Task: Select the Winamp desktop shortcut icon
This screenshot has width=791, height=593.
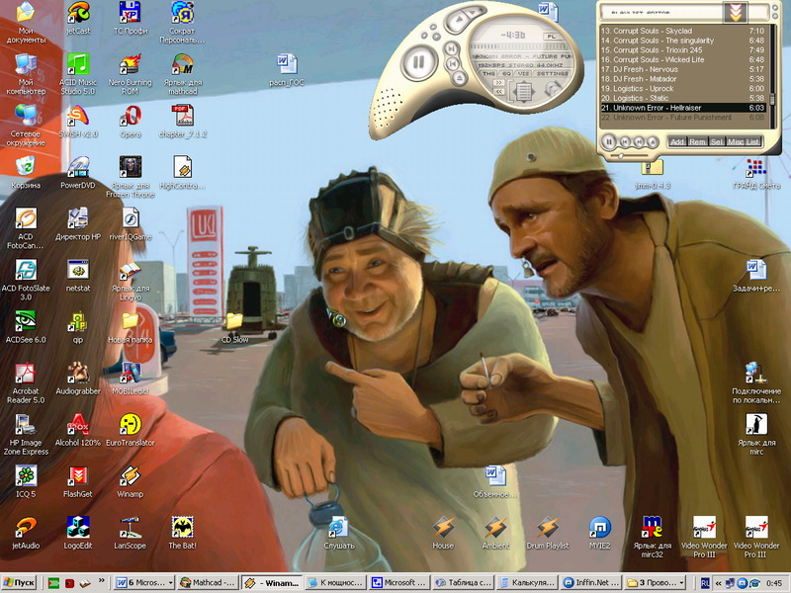Action: (131, 481)
